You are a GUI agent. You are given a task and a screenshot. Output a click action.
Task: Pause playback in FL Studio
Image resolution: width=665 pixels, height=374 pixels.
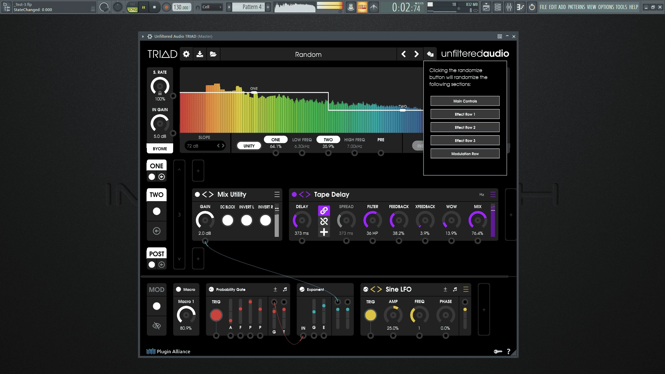[143, 7]
